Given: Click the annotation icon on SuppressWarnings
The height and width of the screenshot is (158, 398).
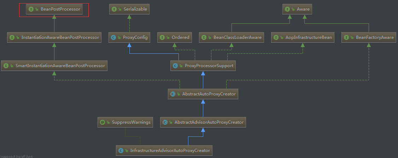Looking at the screenshot, I should 103,122.
